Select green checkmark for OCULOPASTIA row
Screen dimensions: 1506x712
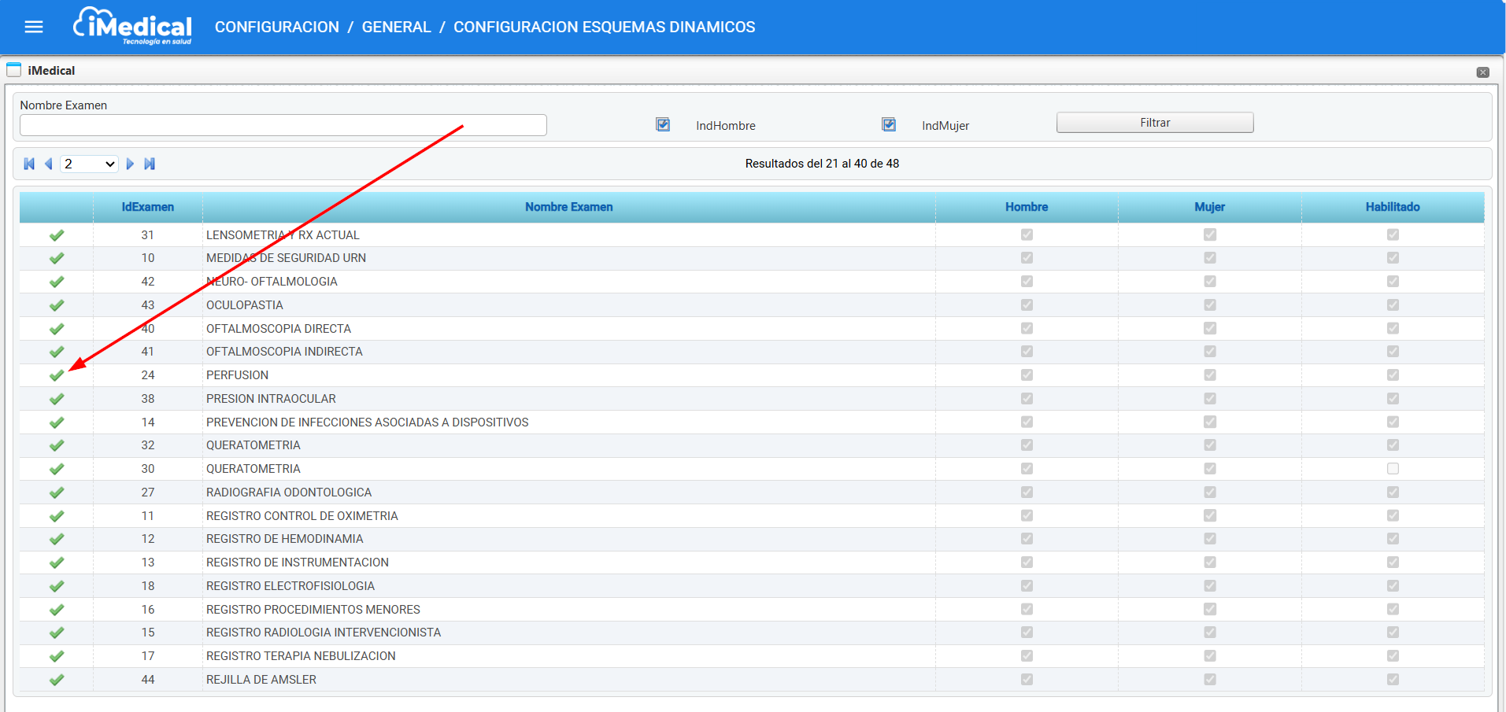(x=57, y=305)
